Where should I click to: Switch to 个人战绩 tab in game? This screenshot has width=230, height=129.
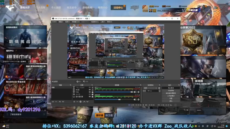coord(56,7)
